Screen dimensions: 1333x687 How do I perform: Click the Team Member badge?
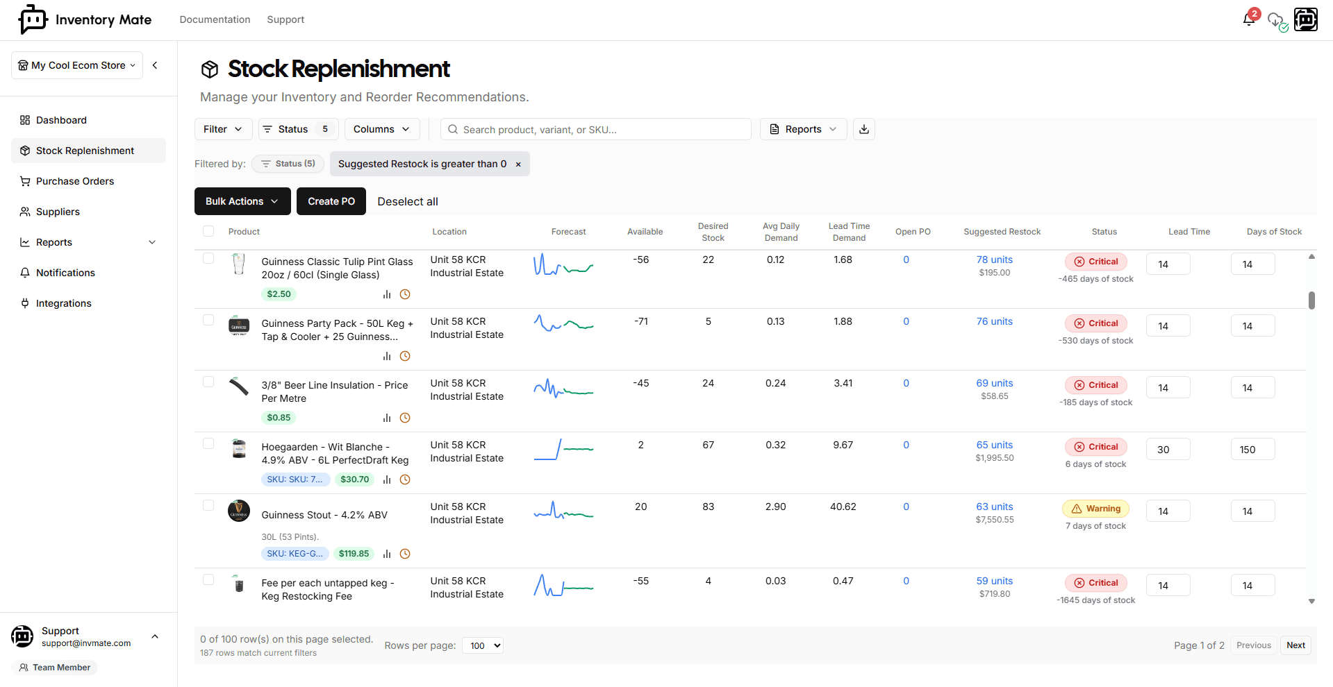54,668
